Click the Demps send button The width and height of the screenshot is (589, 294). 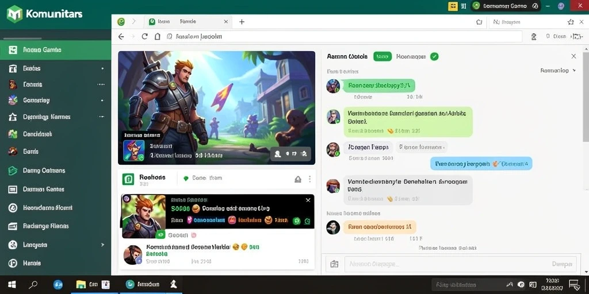pos(562,264)
